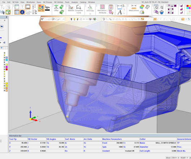Open the NC-Process menu
This screenshot has width=191, height=159.
[48, 2]
